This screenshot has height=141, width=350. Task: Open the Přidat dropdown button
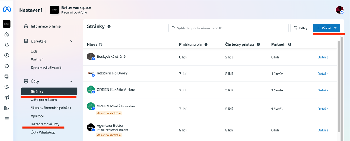326,28
